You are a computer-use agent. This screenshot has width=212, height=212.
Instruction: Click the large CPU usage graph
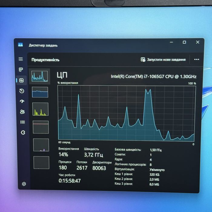(x=127, y=113)
